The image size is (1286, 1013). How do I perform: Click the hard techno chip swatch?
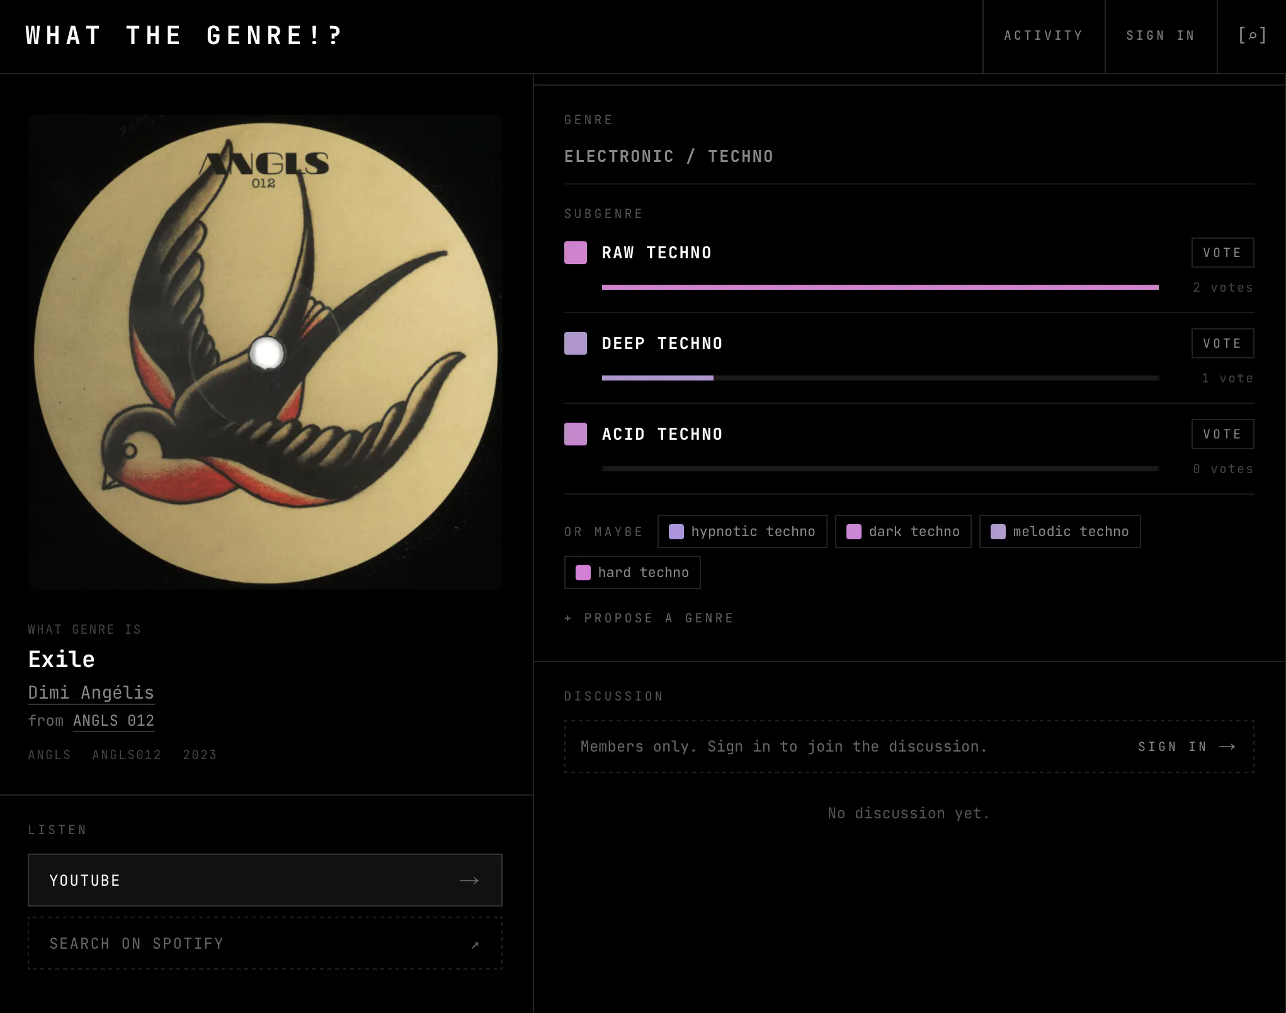pos(583,573)
